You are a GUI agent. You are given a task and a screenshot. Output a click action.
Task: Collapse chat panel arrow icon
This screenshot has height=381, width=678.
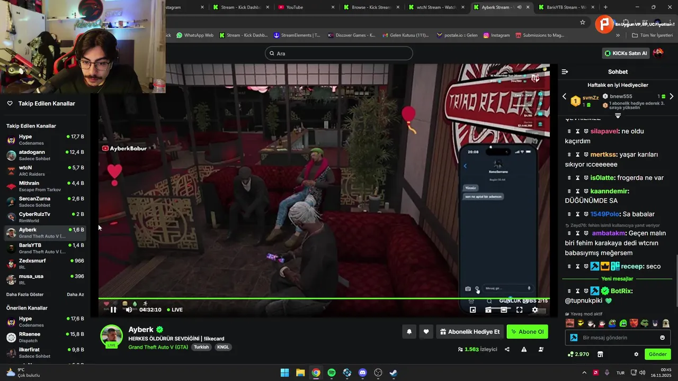[565, 71]
